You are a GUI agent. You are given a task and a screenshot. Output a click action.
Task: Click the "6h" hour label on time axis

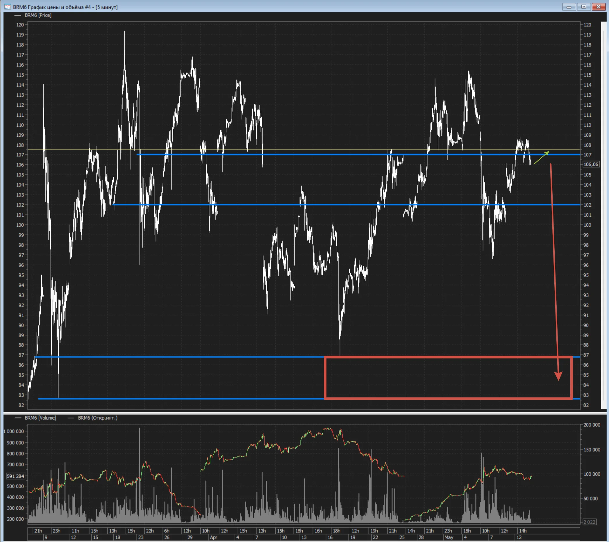[167, 531]
